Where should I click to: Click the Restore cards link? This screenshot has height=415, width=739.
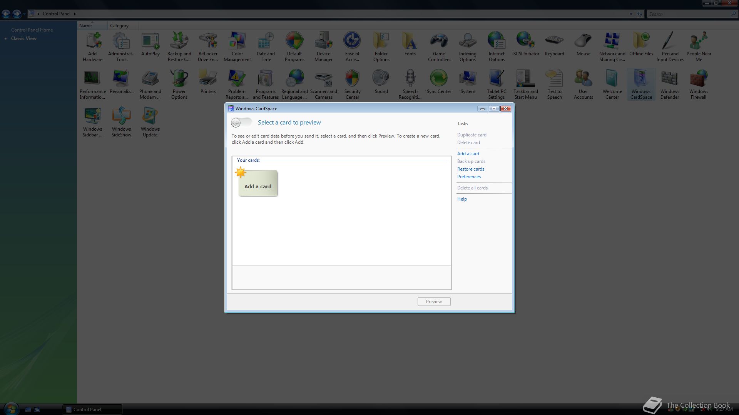coord(470,169)
